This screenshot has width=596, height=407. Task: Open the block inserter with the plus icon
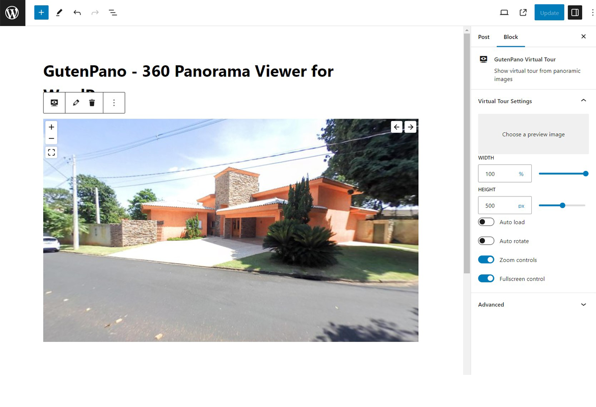tap(41, 12)
